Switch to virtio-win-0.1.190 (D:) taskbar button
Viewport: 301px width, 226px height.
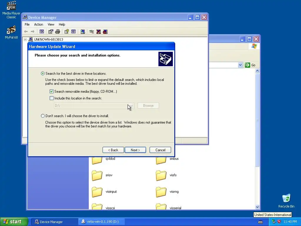tap(101, 222)
